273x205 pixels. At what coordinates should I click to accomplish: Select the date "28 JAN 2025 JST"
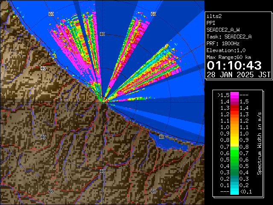tap(238, 75)
